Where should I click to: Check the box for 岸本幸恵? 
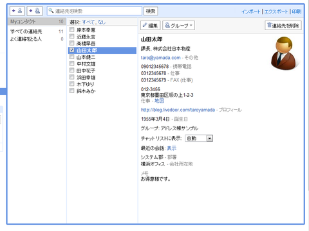71,30
